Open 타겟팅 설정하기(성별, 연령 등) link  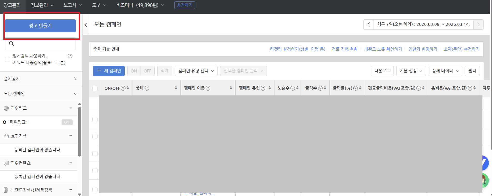297,49
